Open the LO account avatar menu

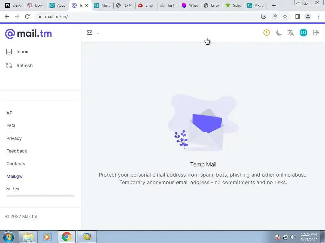[303, 33]
